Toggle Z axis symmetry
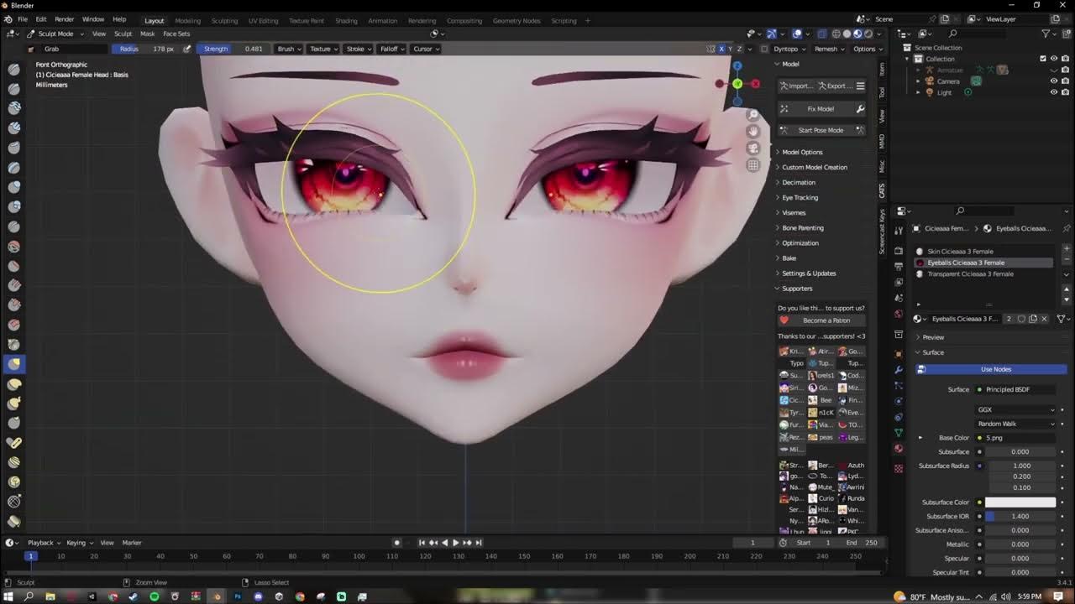Screen dimensions: 1075x604 [740, 49]
